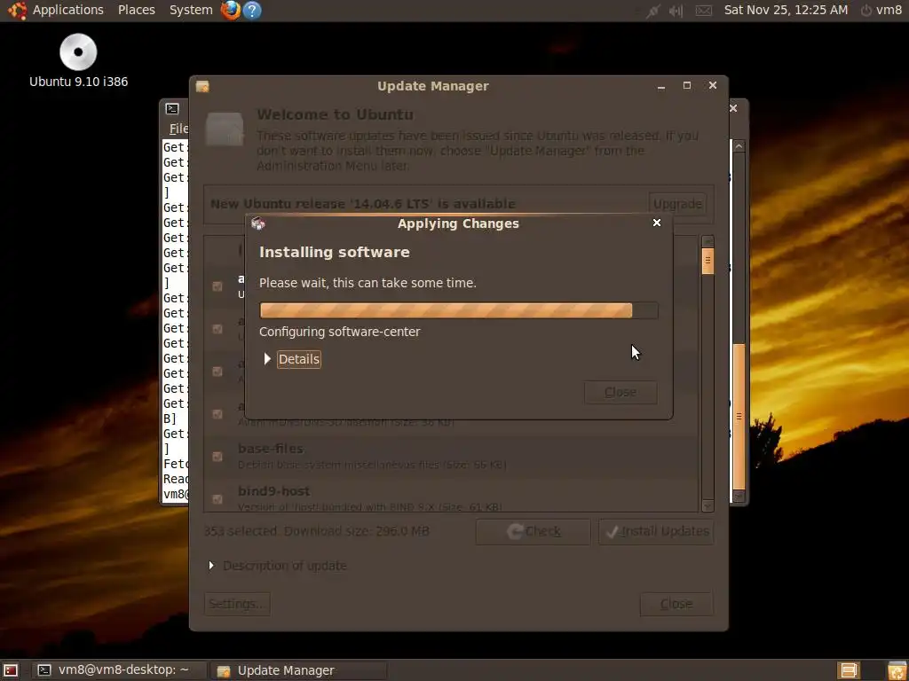The width and height of the screenshot is (909, 681).
Task: Open the Help icon in top panel
Action: tap(252, 10)
